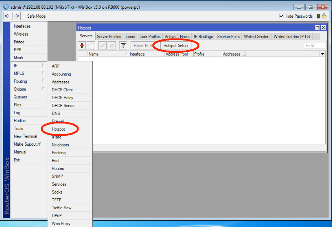
Task: Open Queues menu item
Action: pyautogui.click(x=29, y=97)
